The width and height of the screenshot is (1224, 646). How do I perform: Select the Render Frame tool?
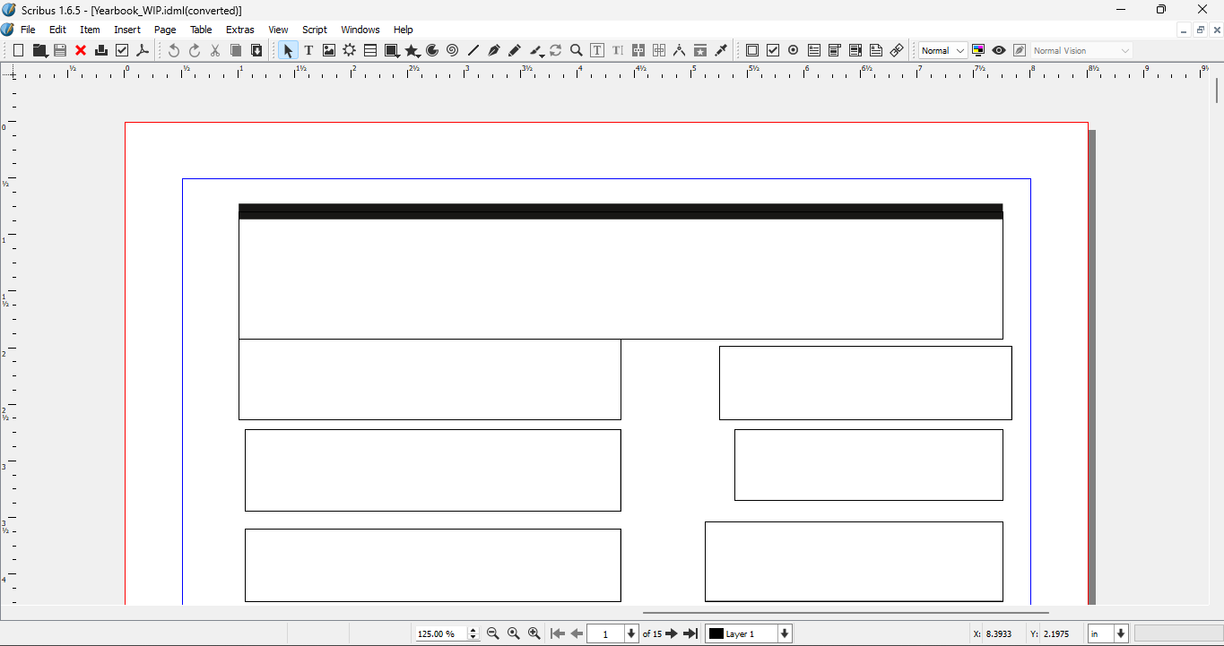pyautogui.click(x=350, y=51)
